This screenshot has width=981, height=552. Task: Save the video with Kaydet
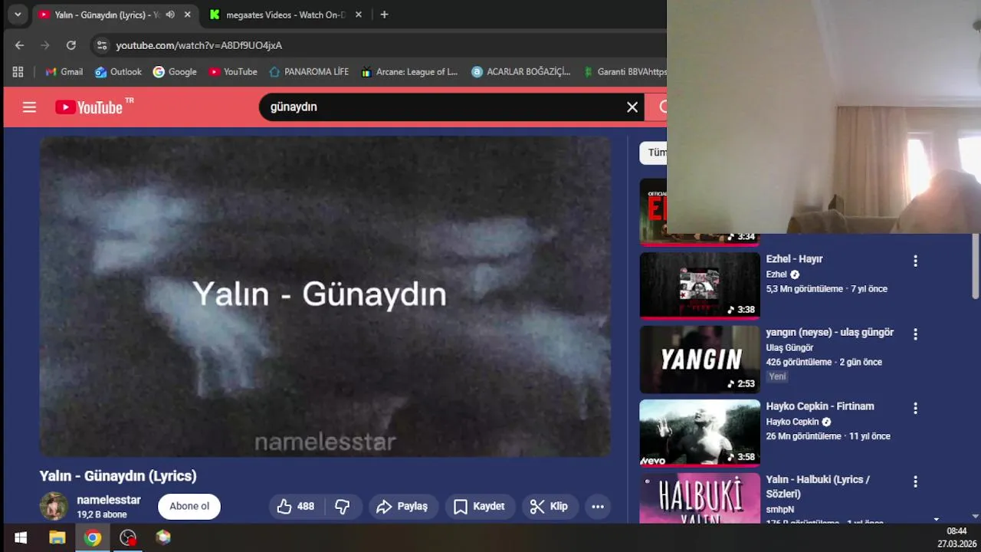click(479, 506)
